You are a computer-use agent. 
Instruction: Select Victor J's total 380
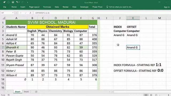(x=93, y=71)
